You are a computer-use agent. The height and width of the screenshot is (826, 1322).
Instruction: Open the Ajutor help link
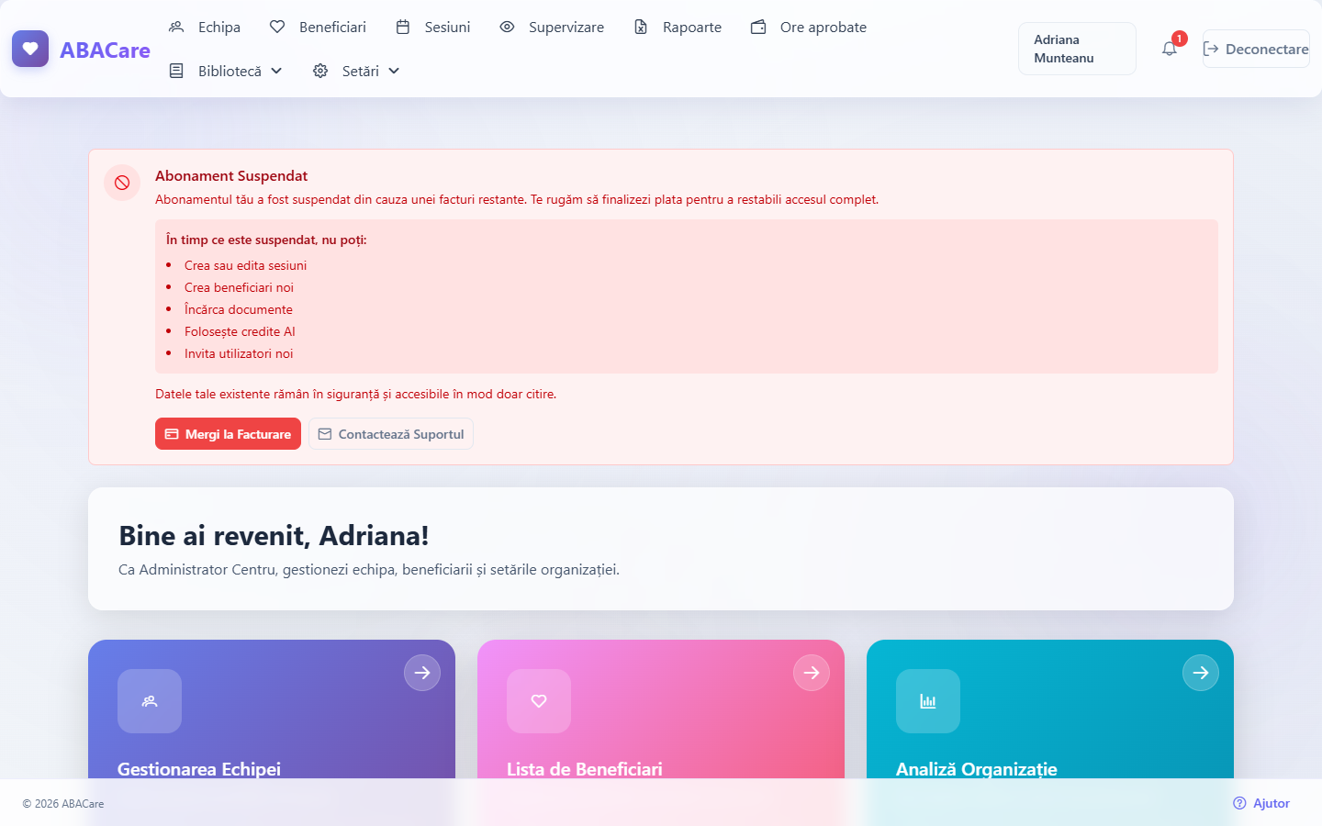pos(1261,803)
